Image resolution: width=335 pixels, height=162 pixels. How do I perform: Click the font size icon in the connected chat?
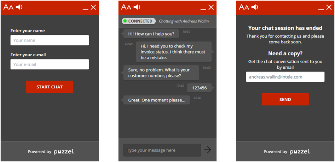click(x=126, y=7)
